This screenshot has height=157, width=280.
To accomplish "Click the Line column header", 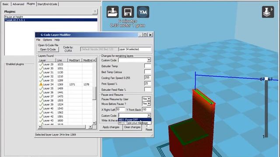I will [62, 60].
